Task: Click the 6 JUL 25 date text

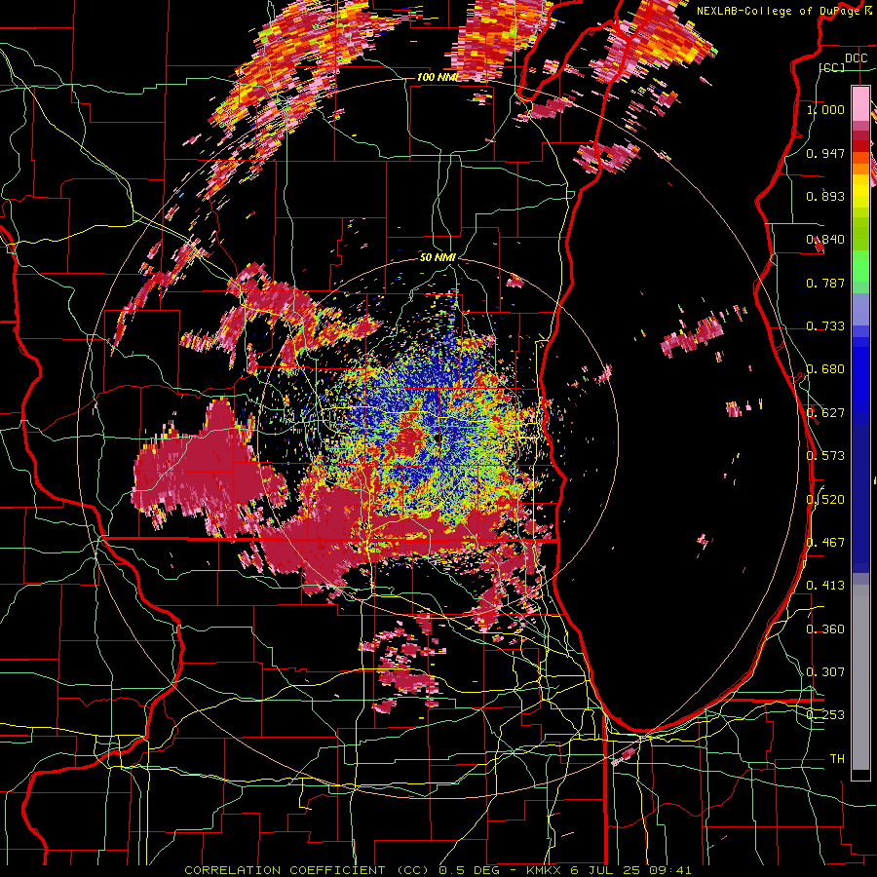Action: pyautogui.click(x=605, y=870)
